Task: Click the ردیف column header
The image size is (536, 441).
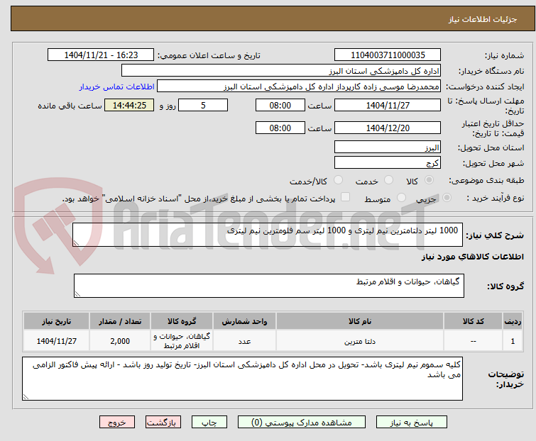Action: (513, 321)
